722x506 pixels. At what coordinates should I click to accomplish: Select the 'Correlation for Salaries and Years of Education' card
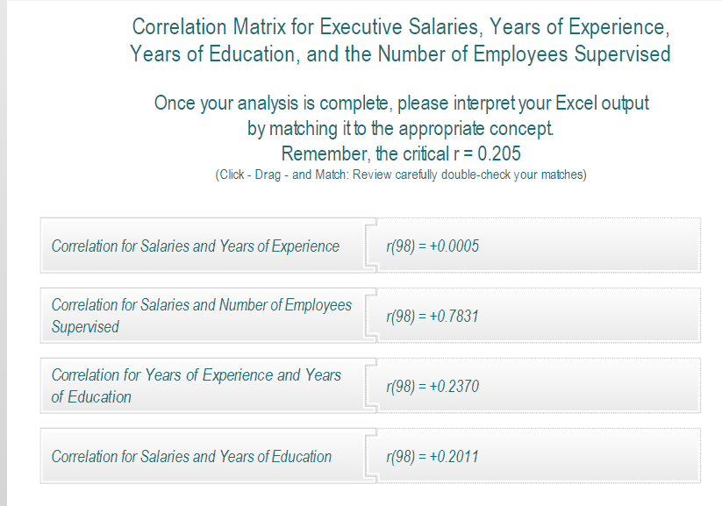pos(195,456)
